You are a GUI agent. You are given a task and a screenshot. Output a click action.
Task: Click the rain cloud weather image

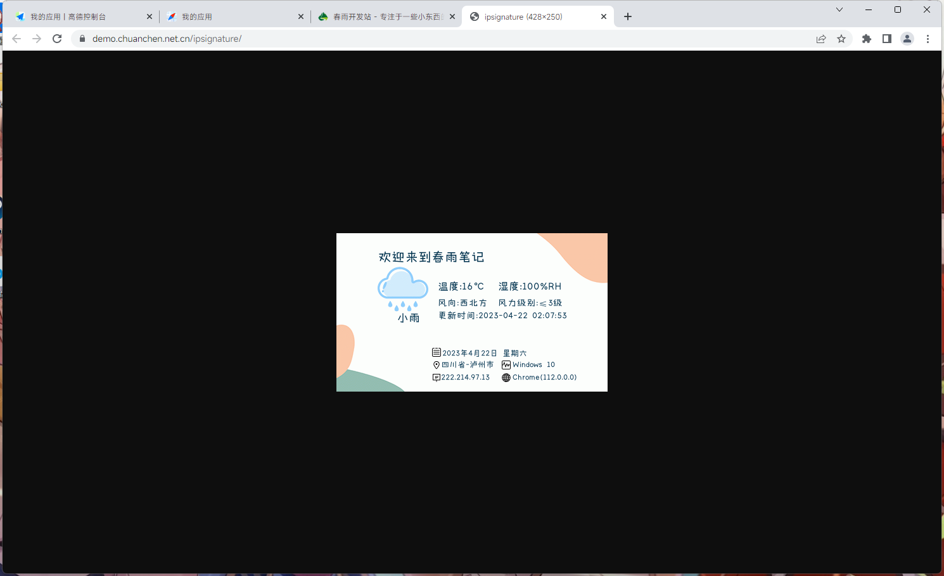(x=403, y=290)
